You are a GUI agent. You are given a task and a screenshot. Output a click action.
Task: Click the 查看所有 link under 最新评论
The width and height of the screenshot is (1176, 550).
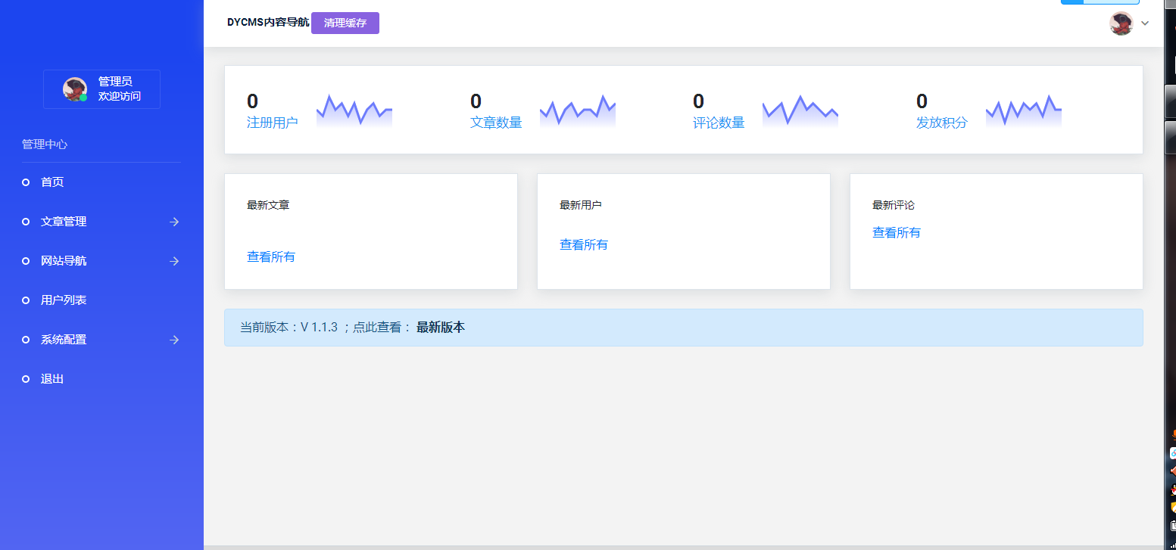click(897, 232)
